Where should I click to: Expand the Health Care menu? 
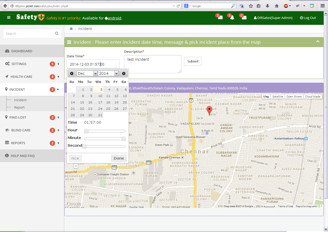click(32, 77)
